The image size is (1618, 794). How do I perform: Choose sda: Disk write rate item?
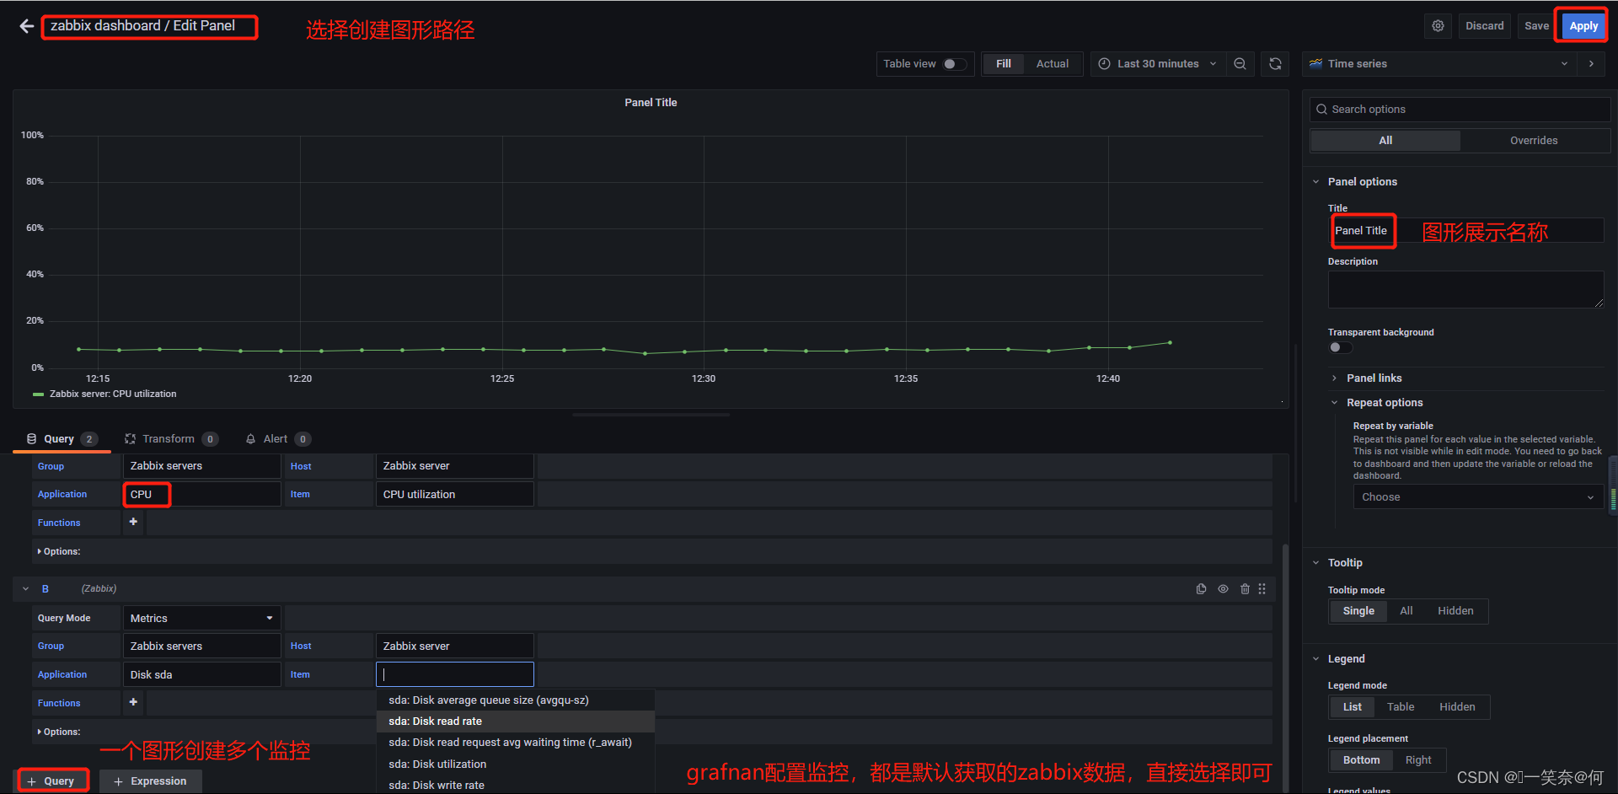coord(515,786)
